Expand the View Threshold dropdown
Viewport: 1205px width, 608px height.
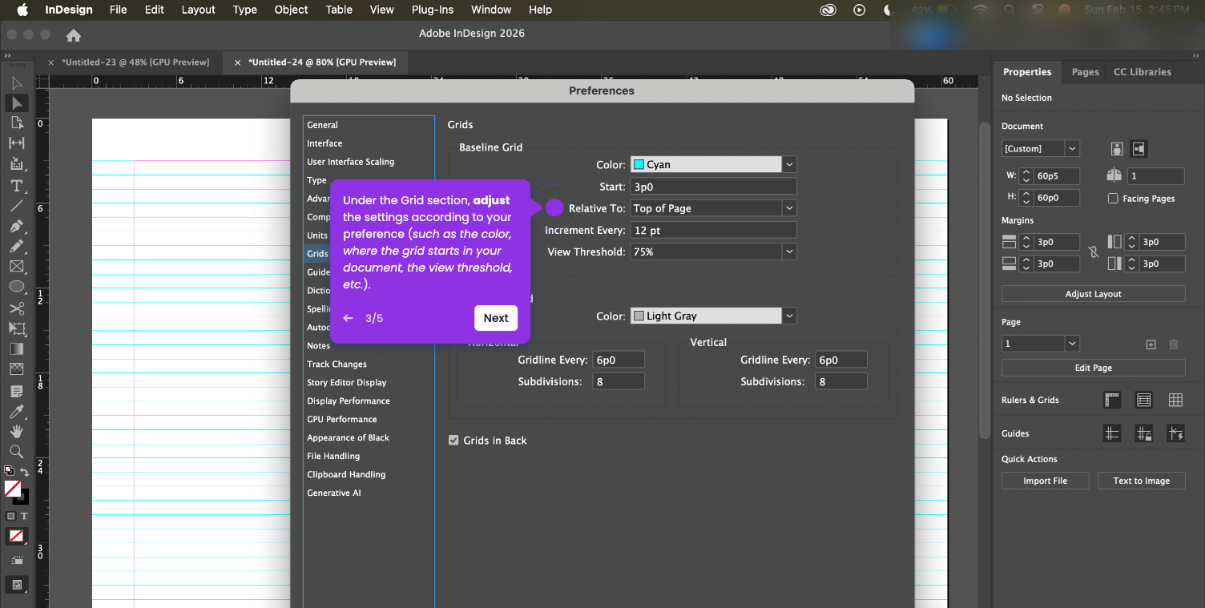(789, 252)
